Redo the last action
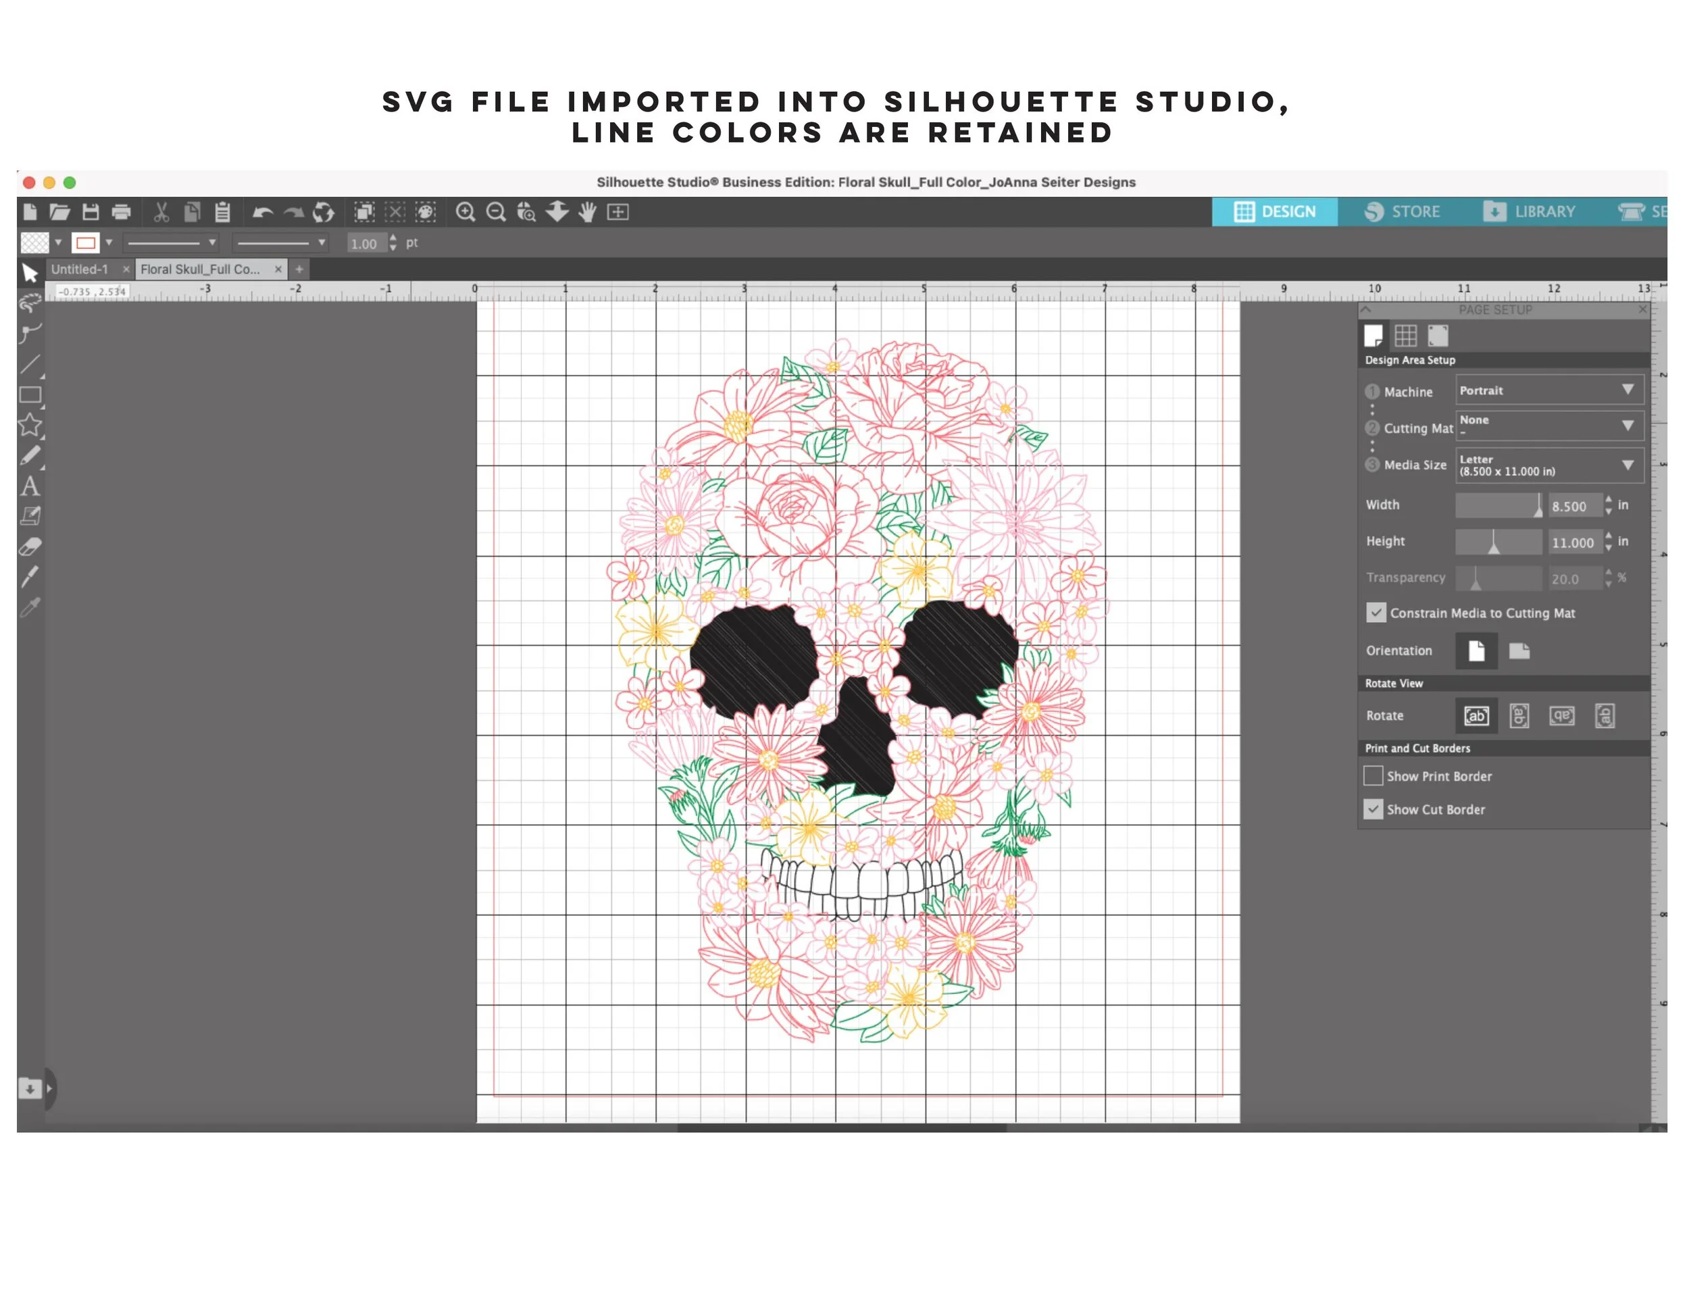The width and height of the screenshot is (1689, 1305). point(293,213)
